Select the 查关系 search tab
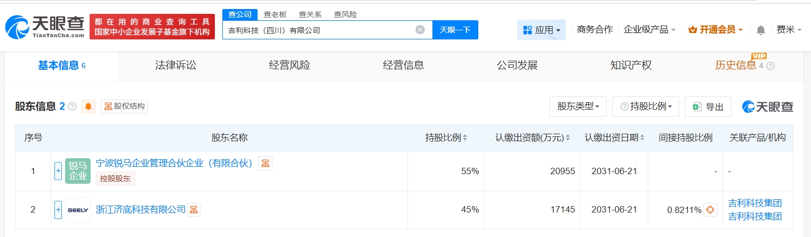This screenshot has height=237, width=811. pyautogui.click(x=310, y=14)
